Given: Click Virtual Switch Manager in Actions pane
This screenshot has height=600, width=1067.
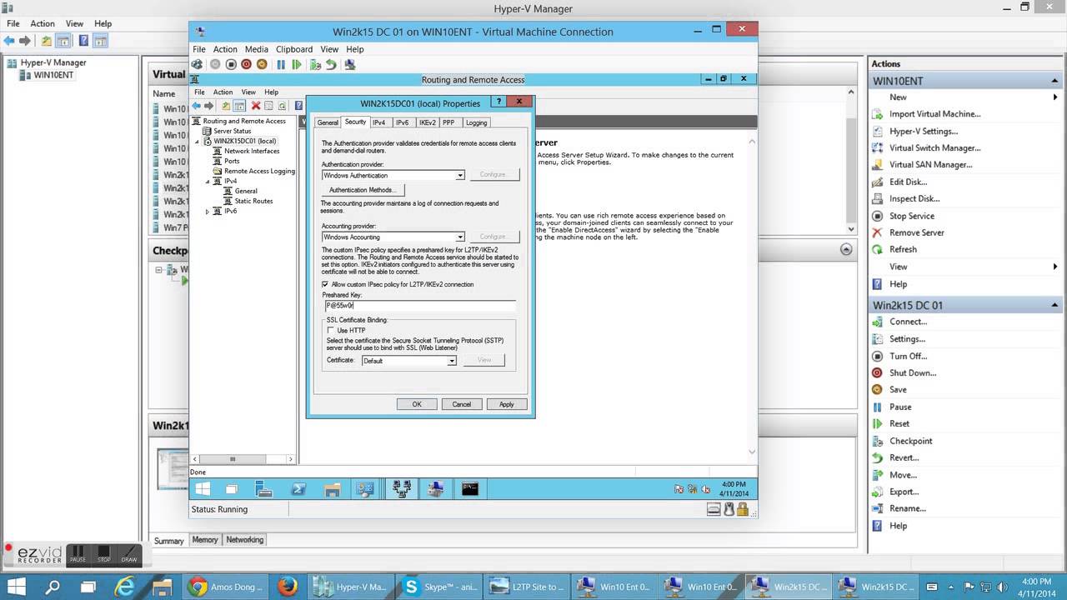Looking at the screenshot, I should pyautogui.click(x=934, y=148).
